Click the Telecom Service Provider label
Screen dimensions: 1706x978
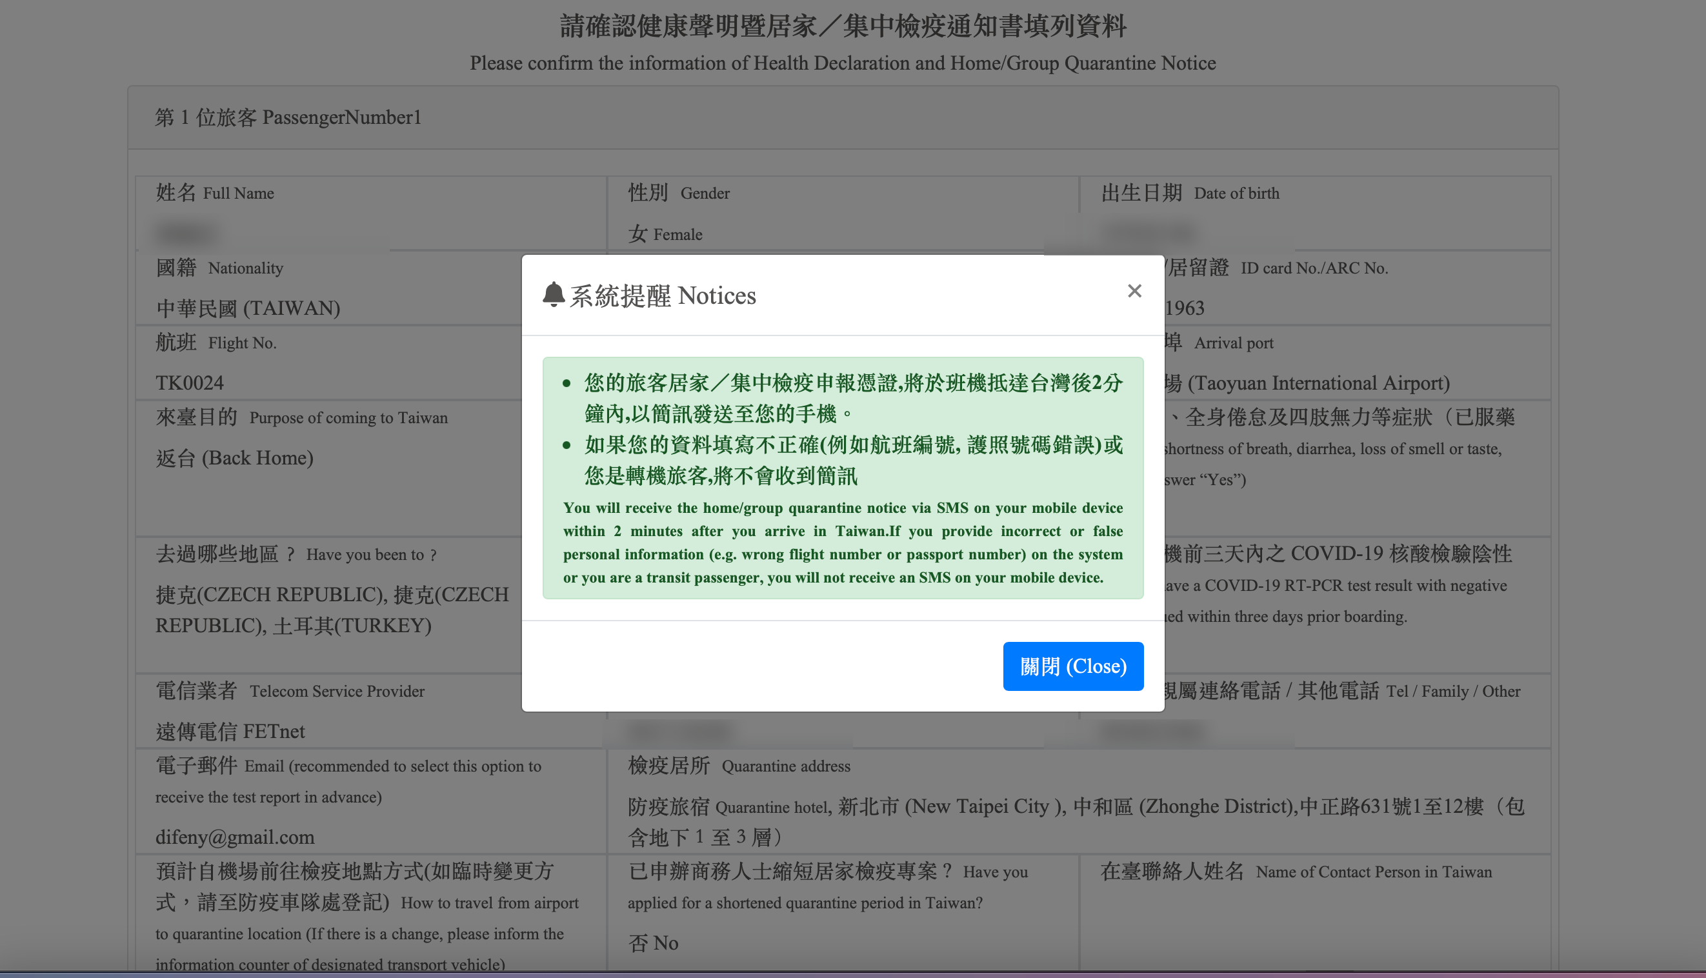tap(290, 690)
